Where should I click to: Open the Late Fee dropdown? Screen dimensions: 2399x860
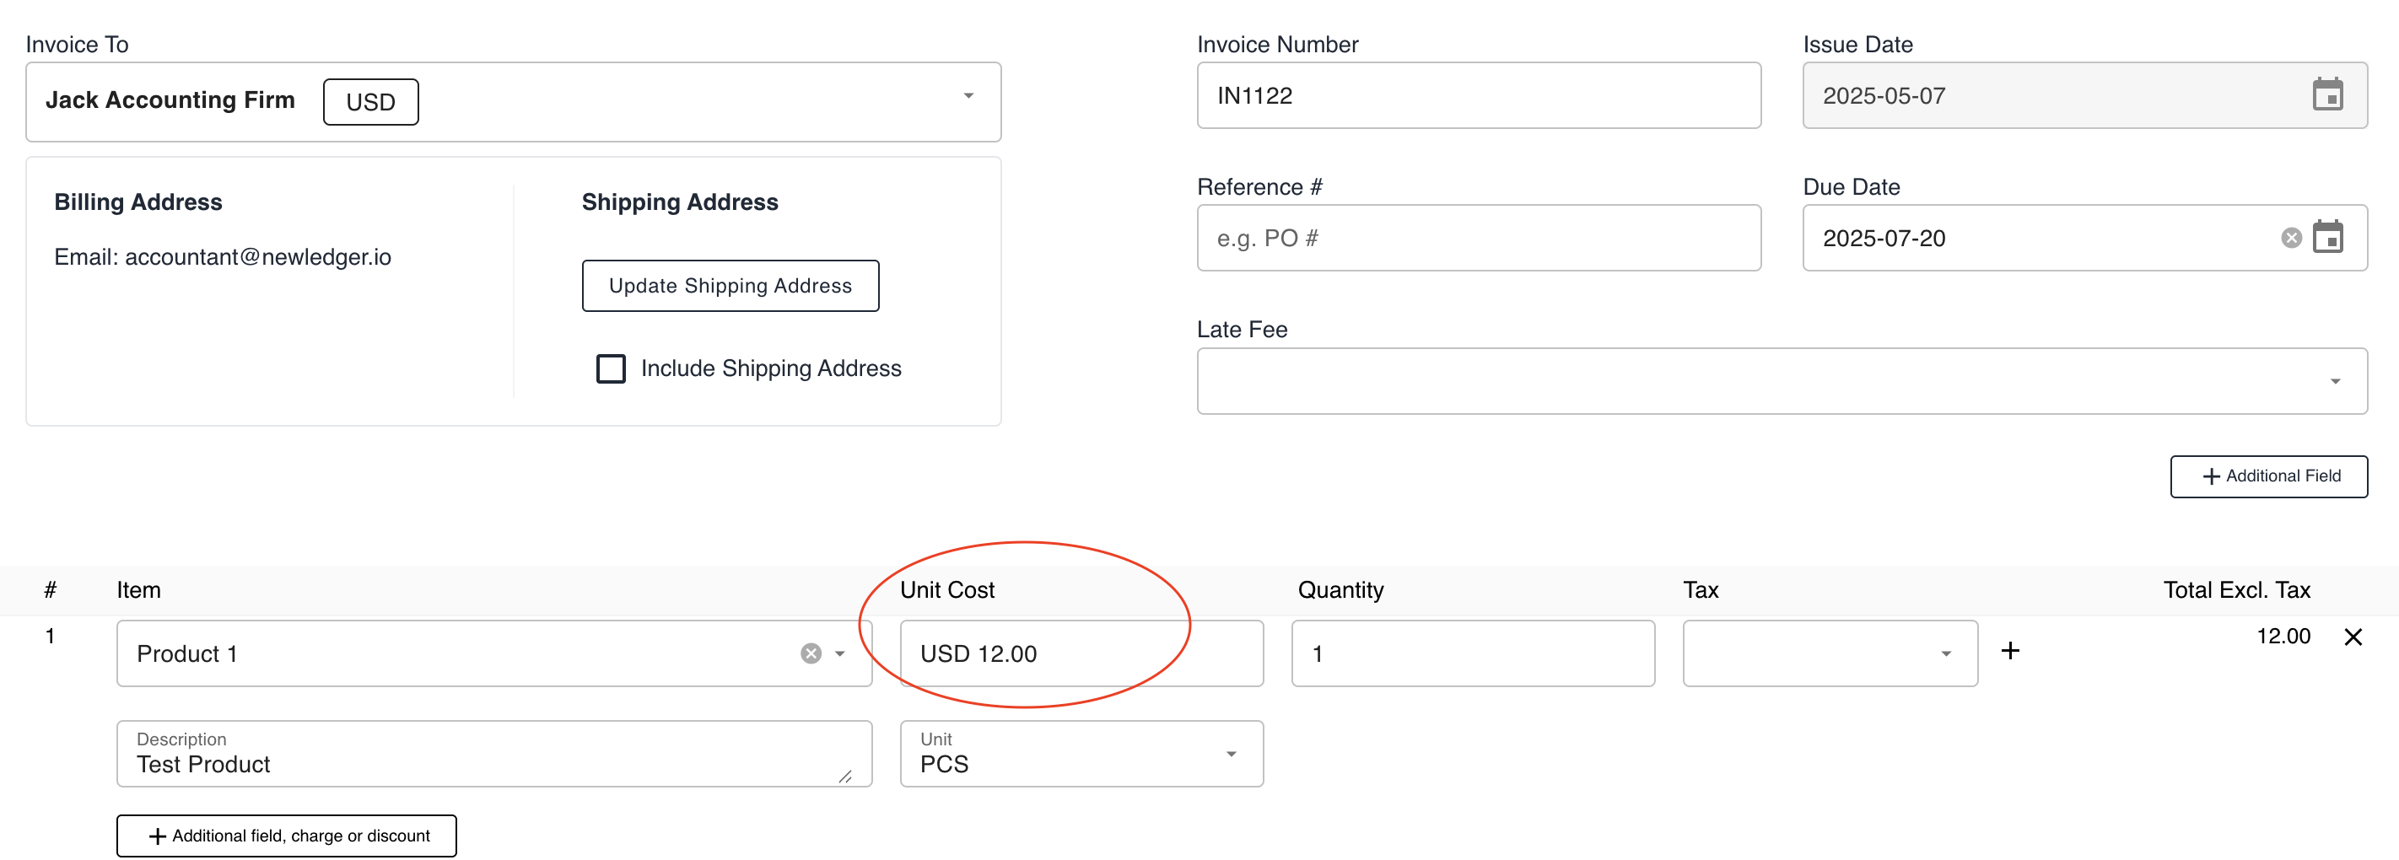click(2335, 382)
